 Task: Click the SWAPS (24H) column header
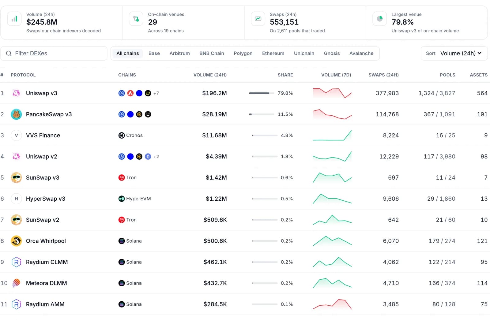[383, 75]
